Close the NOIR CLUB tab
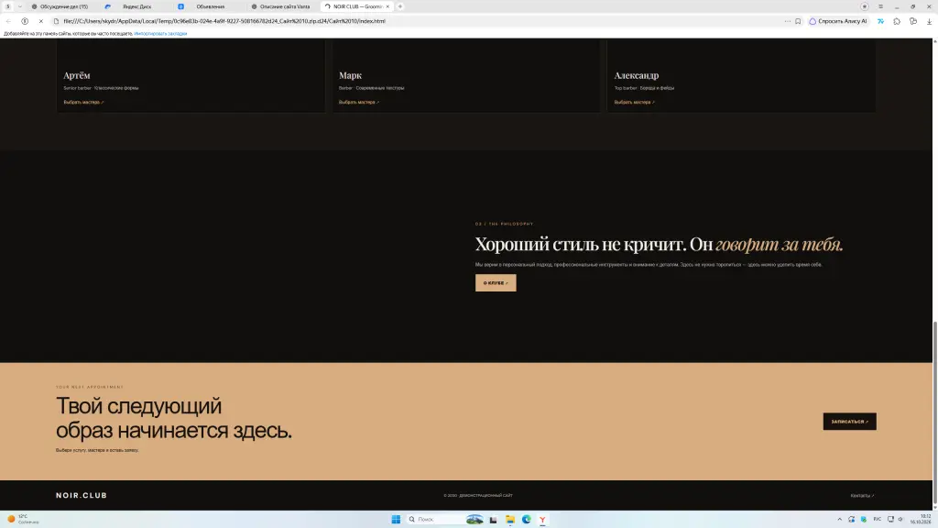 (x=387, y=6)
